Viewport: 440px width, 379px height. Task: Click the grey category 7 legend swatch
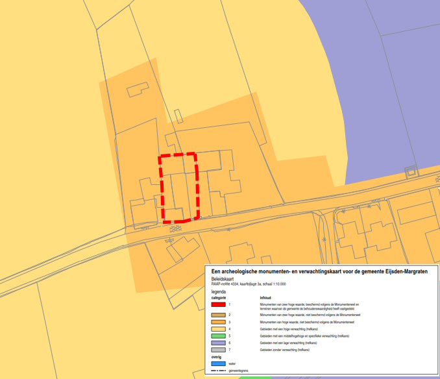[x=218, y=350]
